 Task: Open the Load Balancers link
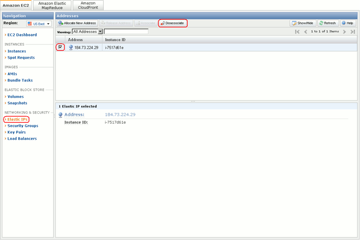(22, 138)
